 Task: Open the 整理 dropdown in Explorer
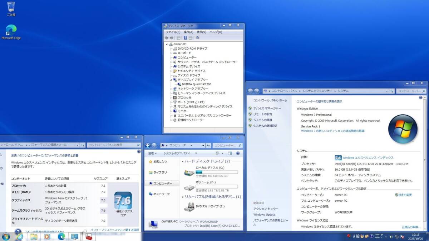[x=153, y=153]
